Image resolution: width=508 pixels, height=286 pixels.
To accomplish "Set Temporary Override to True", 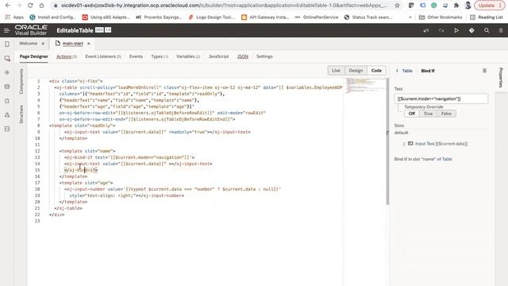I will pos(428,114).
